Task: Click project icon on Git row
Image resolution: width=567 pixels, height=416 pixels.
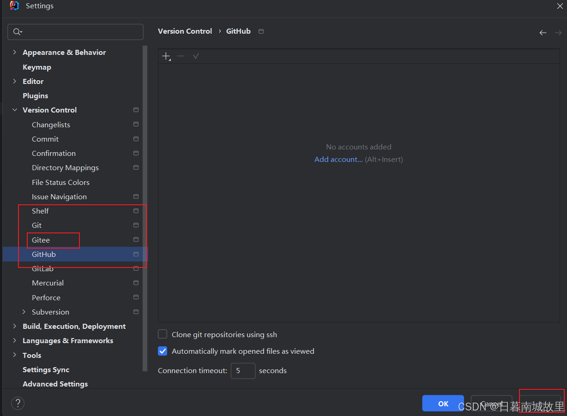Action: point(136,225)
